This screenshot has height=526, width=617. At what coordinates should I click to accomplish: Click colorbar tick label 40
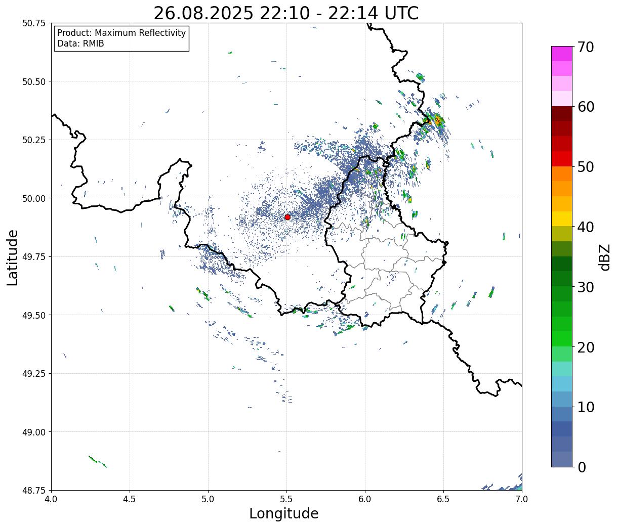tap(586, 227)
